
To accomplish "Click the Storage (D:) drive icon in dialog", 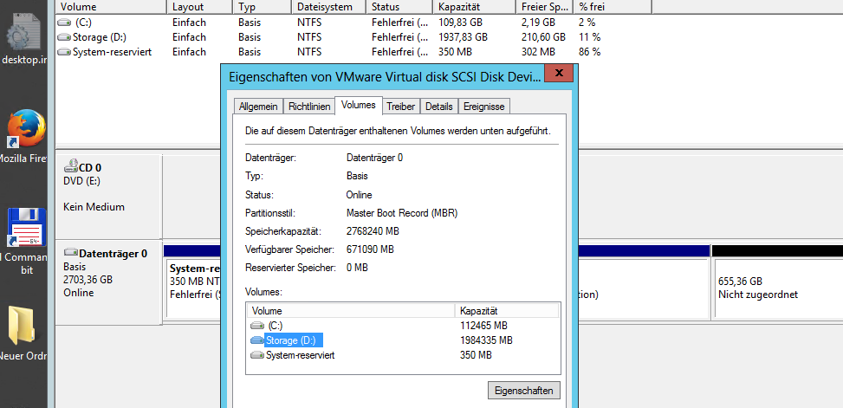I will point(257,340).
